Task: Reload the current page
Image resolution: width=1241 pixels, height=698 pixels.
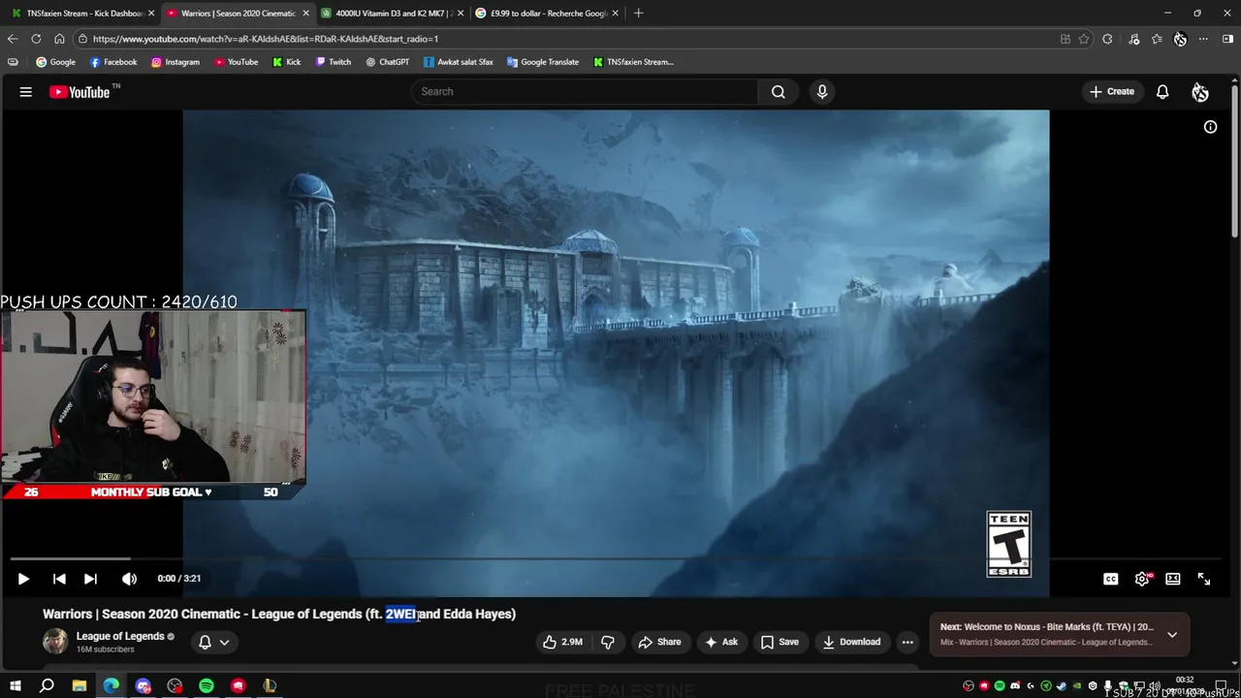Action: 36,39
